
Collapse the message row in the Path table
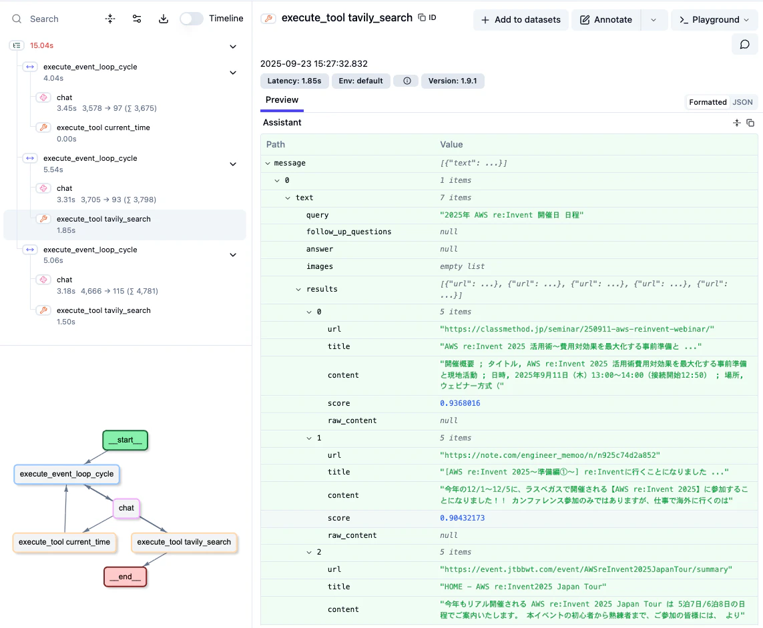pos(268,164)
